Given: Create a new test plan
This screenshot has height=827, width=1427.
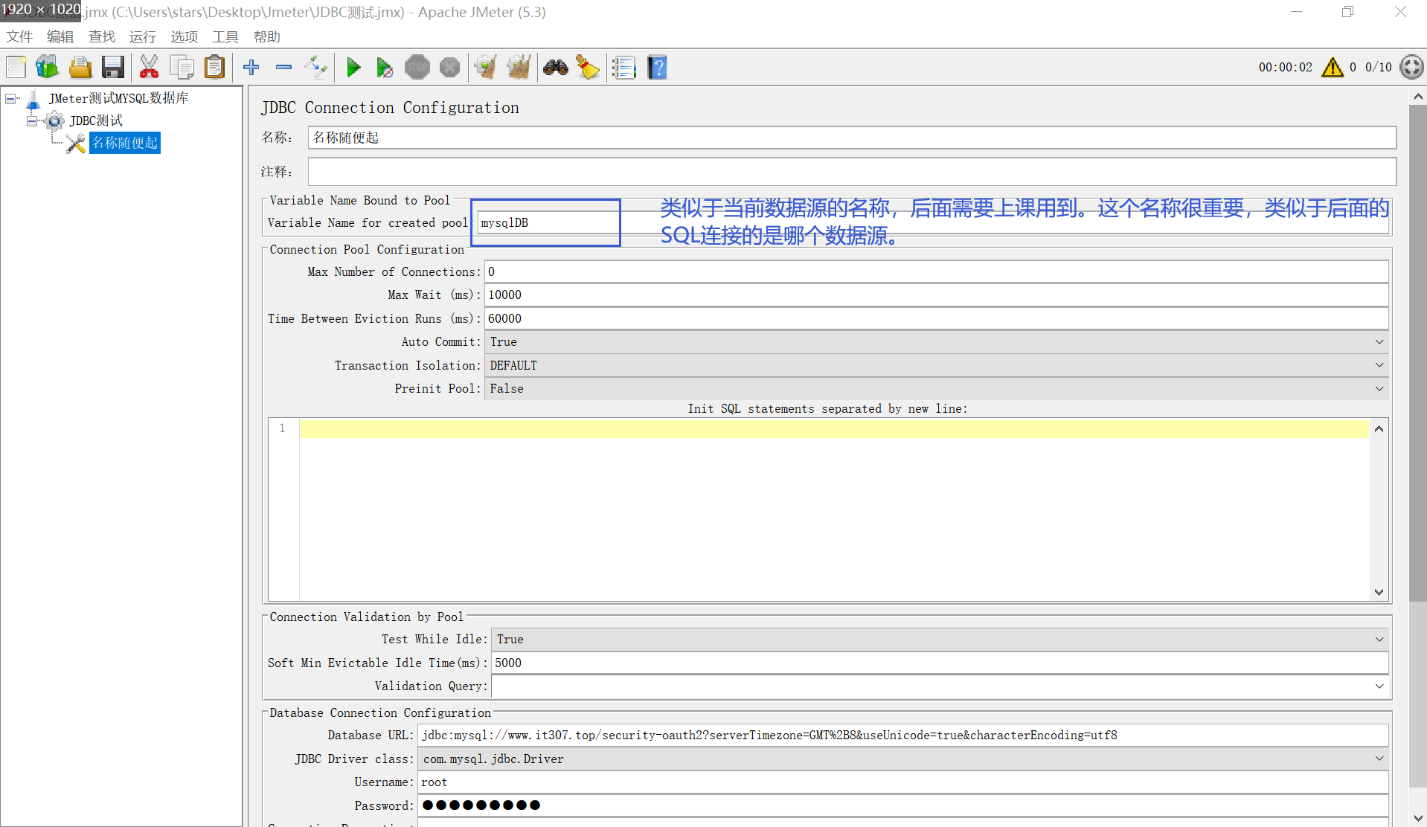Looking at the screenshot, I should (16, 67).
